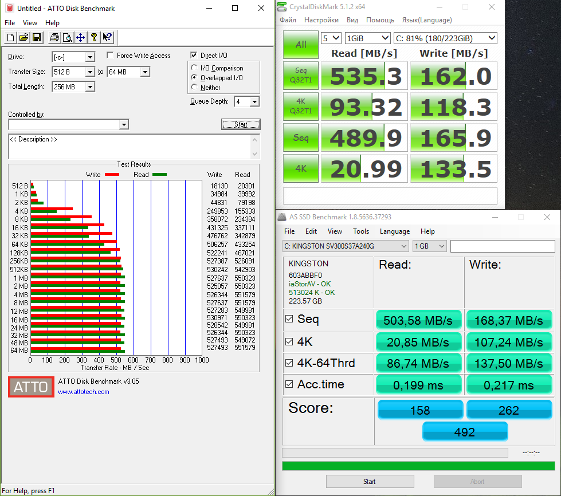The width and height of the screenshot is (561, 496).
Task: Click the ATTO red logo image
Action: click(x=31, y=387)
